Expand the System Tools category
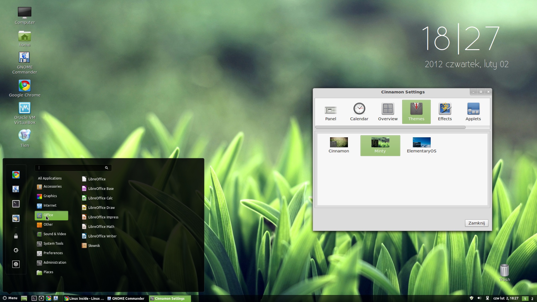 click(x=53, y=243)
